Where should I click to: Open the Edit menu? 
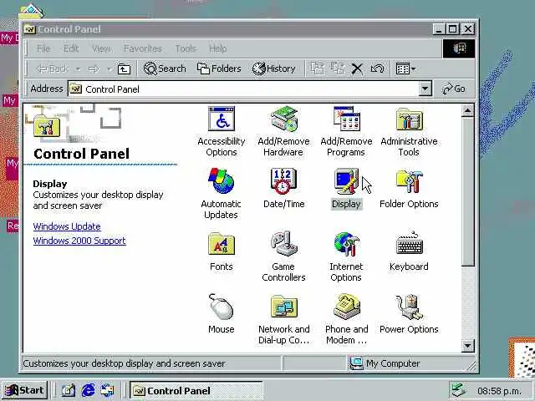[x=71, y=48]
